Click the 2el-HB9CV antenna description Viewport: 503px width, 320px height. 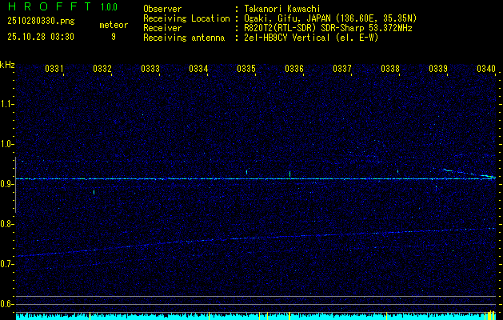pyautogui.click(x=310, y=38)
